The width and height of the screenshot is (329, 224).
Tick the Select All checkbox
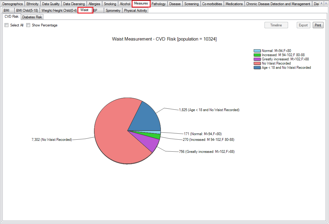7,25
